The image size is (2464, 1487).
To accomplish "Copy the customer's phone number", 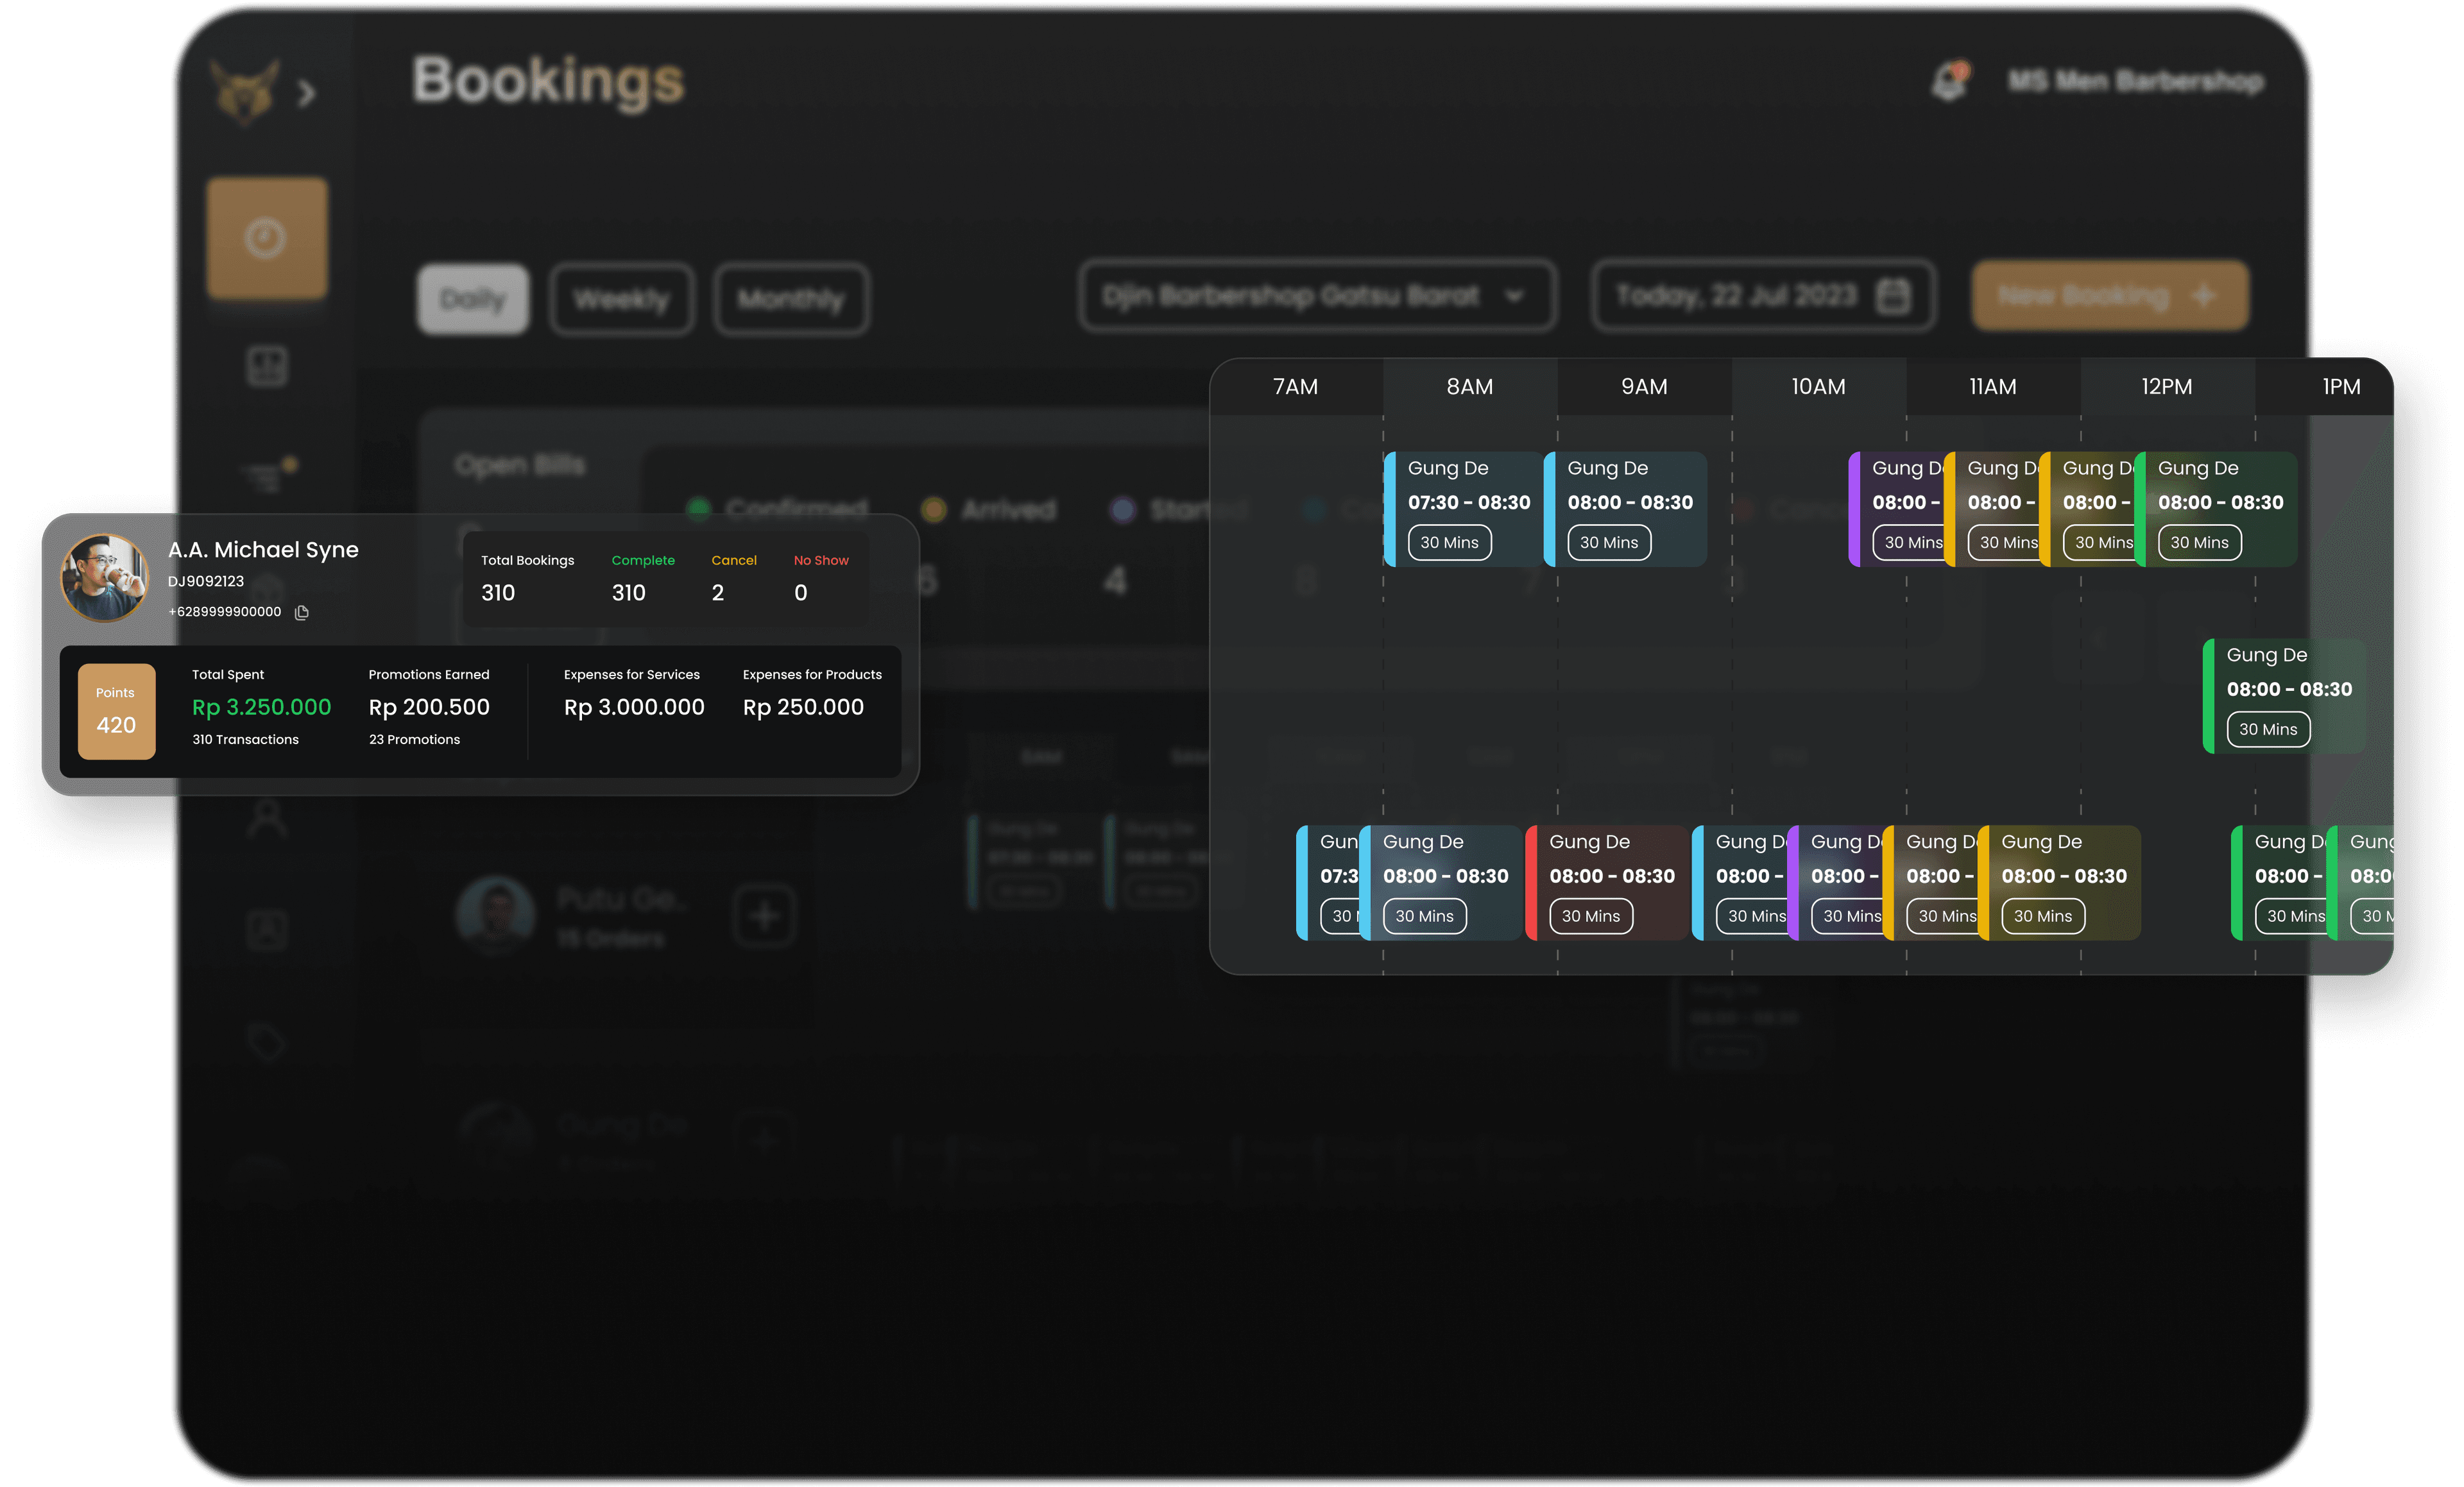I will click(302, 612).
